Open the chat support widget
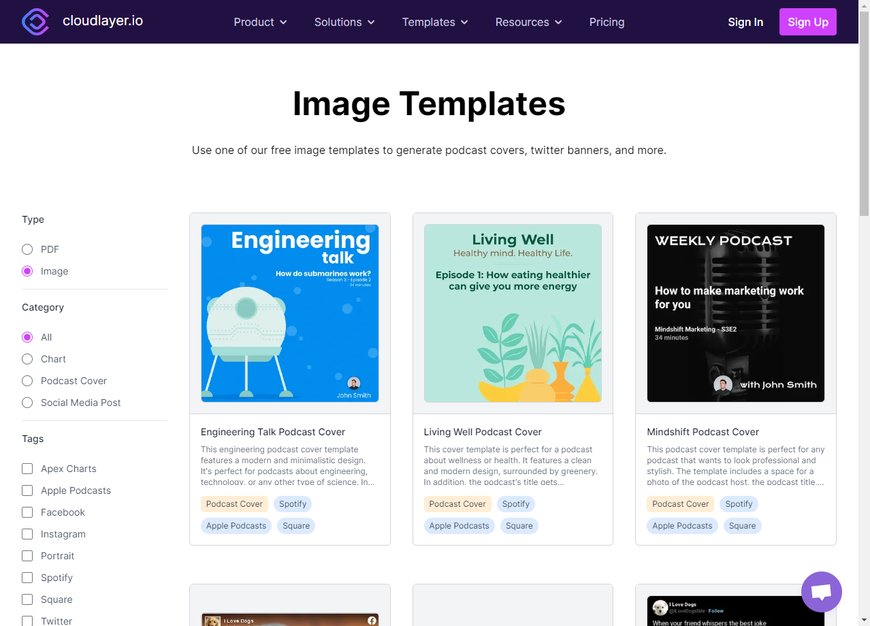 point(821,591)
